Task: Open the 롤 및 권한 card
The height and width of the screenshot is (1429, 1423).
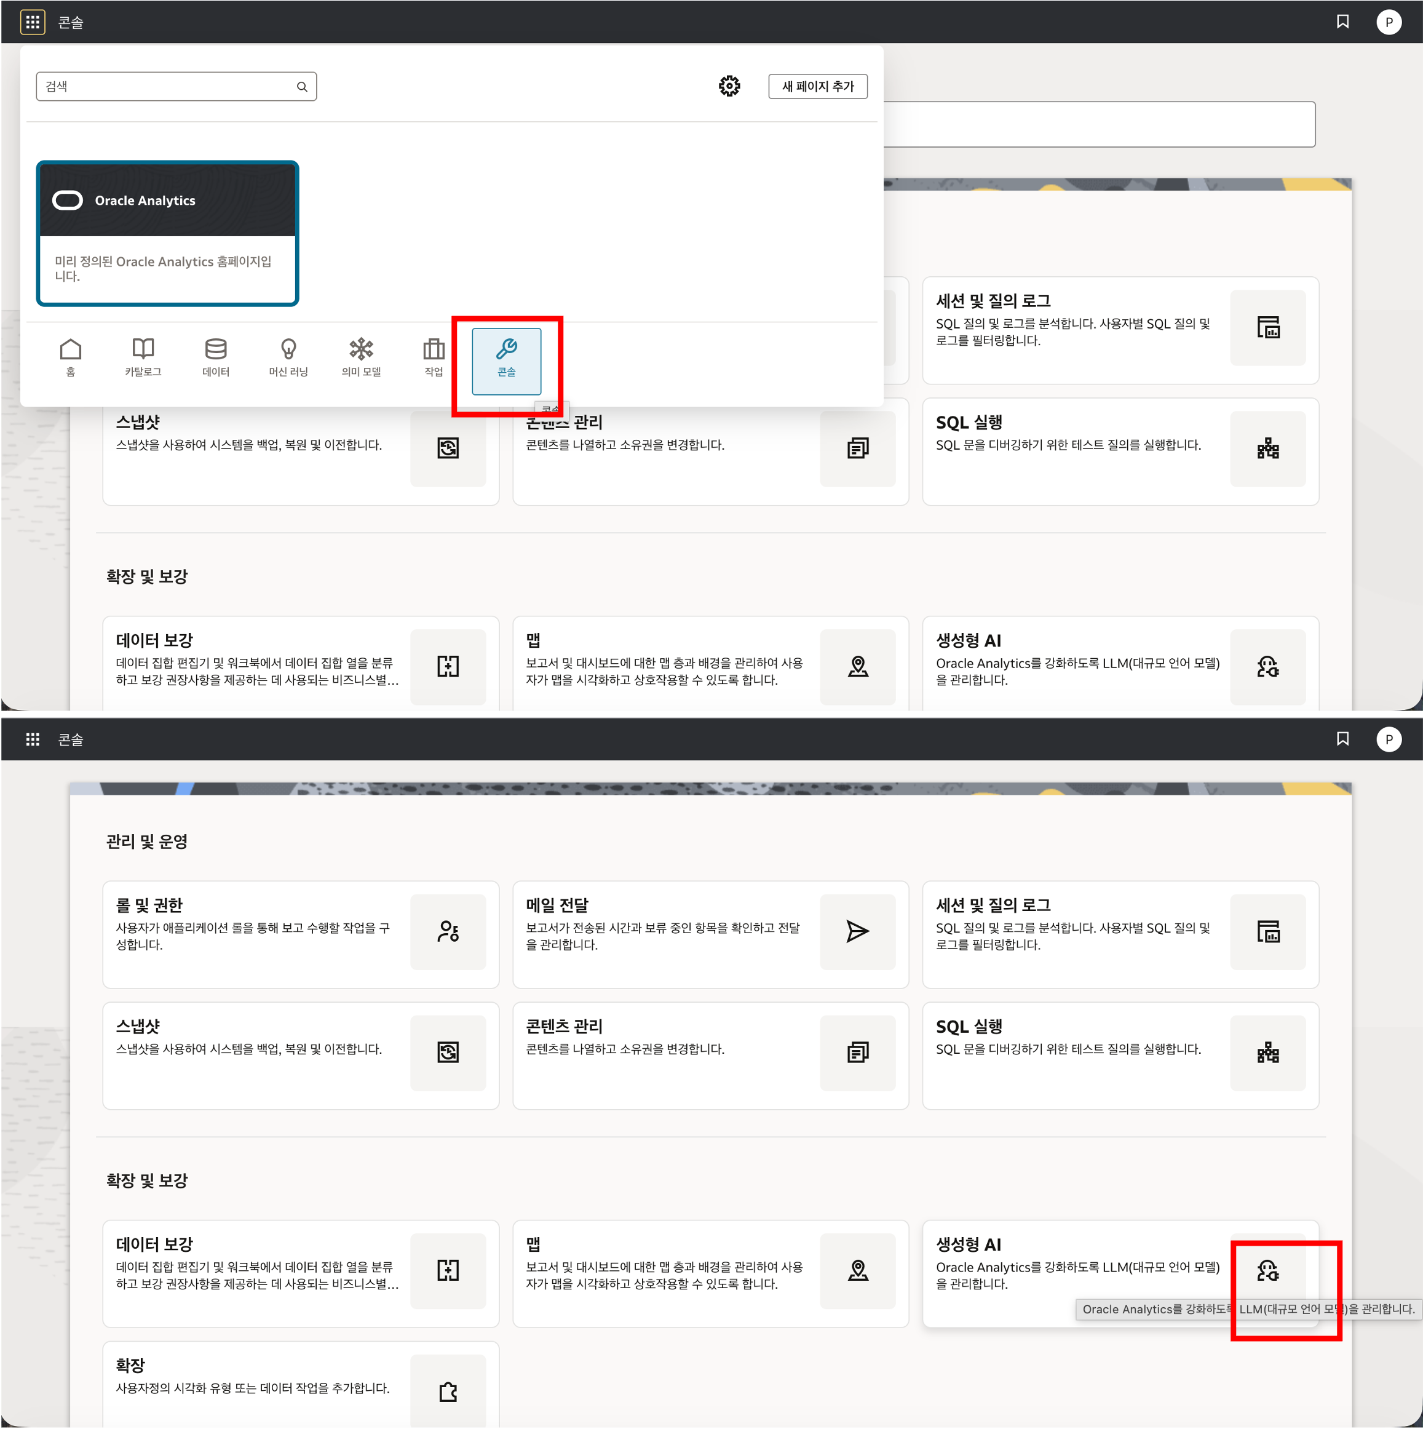Action: tap(300, 934)
